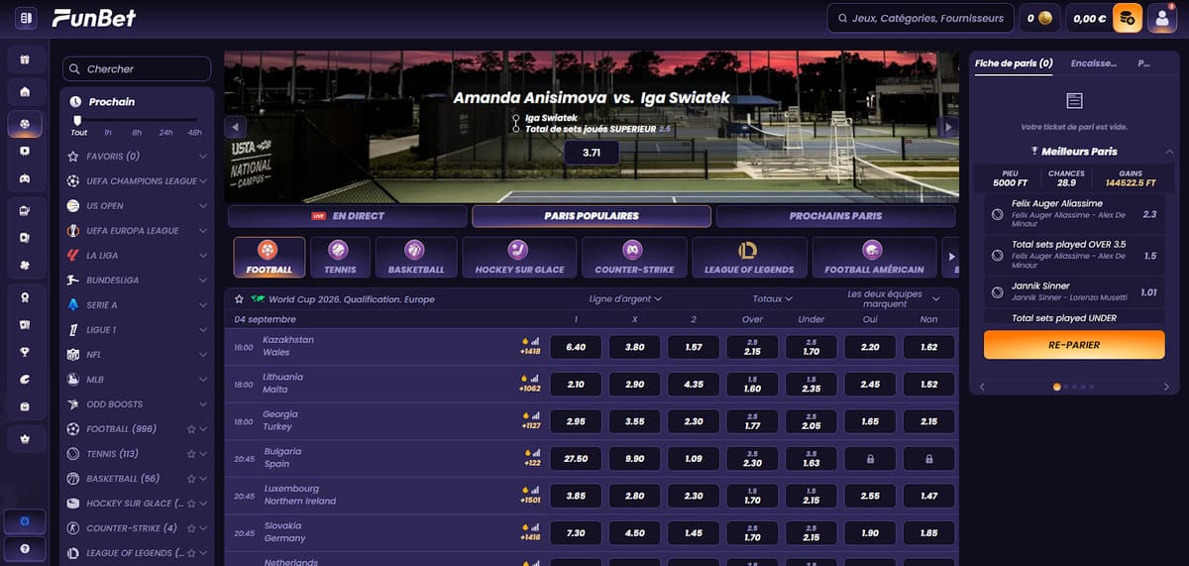Open the help question mark icon
The height and width of the screenshot is (566, 1189).
[25, 548]
